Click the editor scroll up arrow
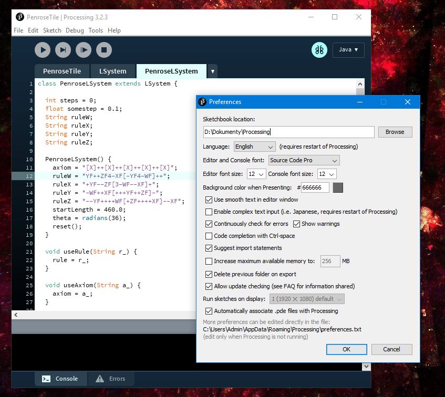Screen dimensions: 445x397 pyautogui.click(x=360, y=84)
